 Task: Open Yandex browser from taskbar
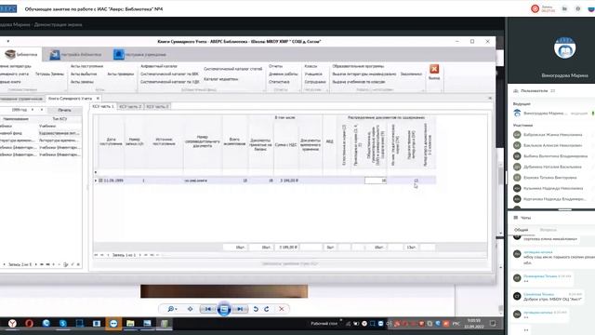pos(12,323)
